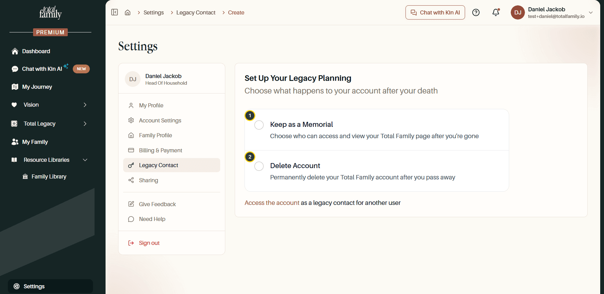Click the Set Up Your Legacy Planning heading
Image resolution: width=604 pixels, height=294 pixels.
[298, 78]
